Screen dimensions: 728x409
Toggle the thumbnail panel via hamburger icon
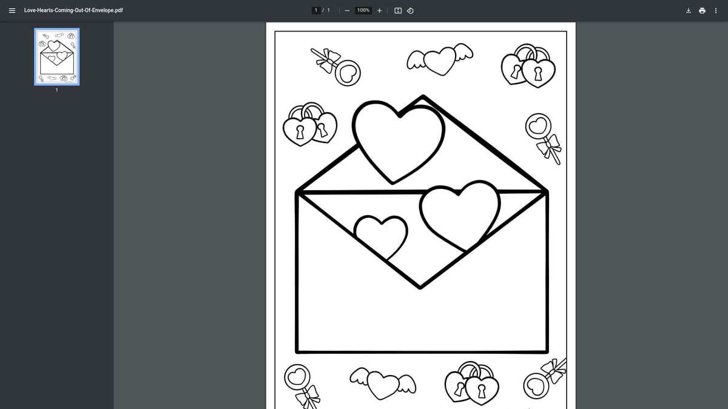point(12,10)
